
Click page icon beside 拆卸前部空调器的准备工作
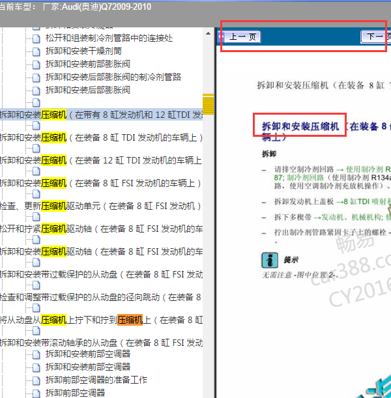coord(36,380)
